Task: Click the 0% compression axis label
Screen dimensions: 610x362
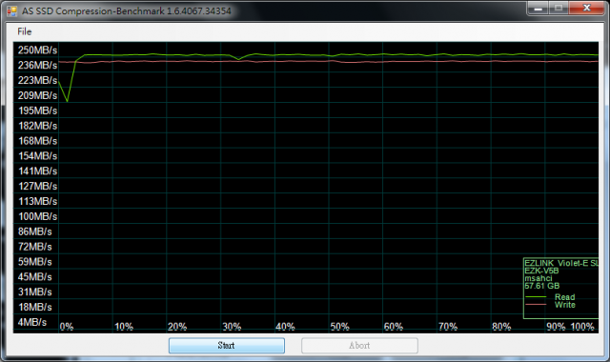Action: pyautogui.click(x=67, y=327)
